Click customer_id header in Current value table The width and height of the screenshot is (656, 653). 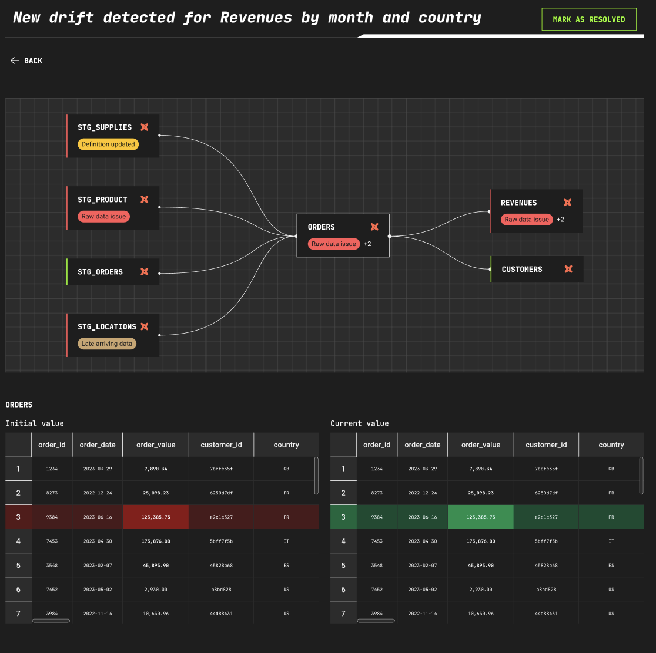coord(547,445)
